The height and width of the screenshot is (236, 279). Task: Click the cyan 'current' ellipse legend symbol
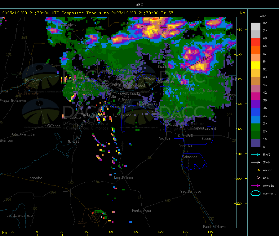point(255,193)
